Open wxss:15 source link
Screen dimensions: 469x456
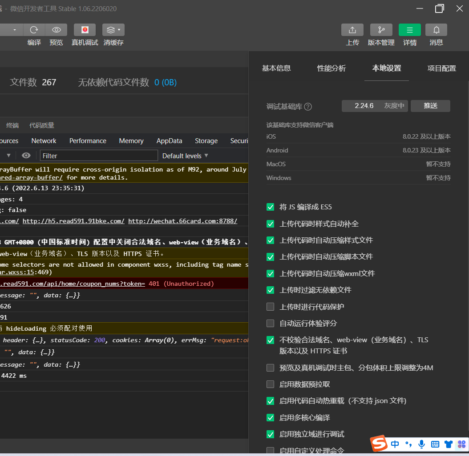[x=17, y=272]
